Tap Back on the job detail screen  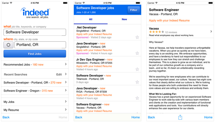tap(151, 117)
